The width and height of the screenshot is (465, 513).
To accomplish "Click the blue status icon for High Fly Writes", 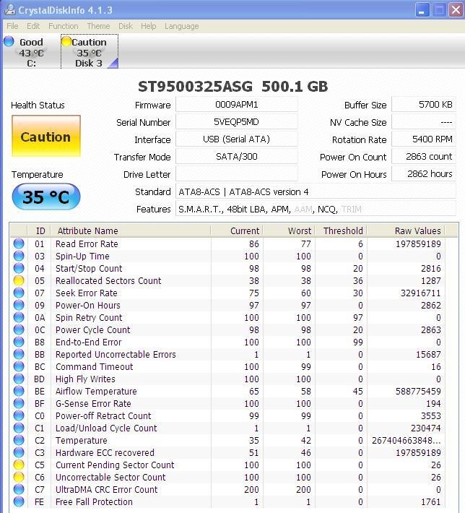I will (19, 379).
